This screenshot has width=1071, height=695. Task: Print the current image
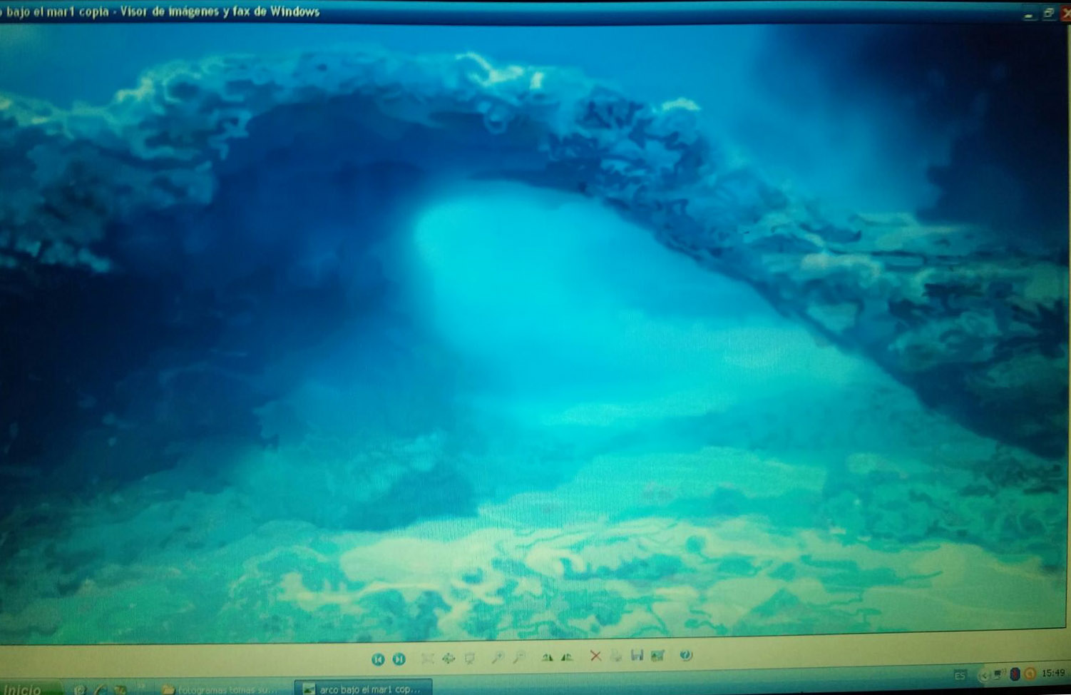pos(616,656)
